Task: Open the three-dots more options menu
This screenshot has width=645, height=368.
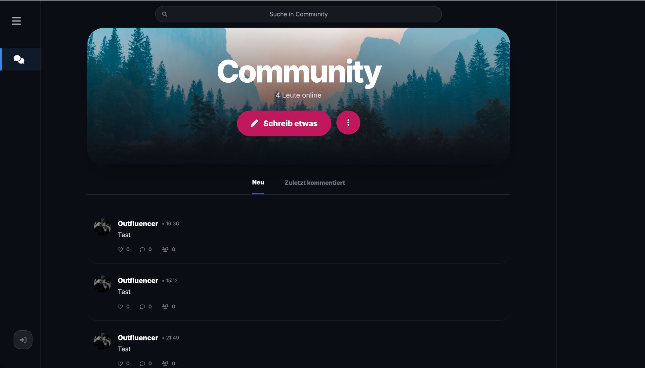Action: point(348,123)
